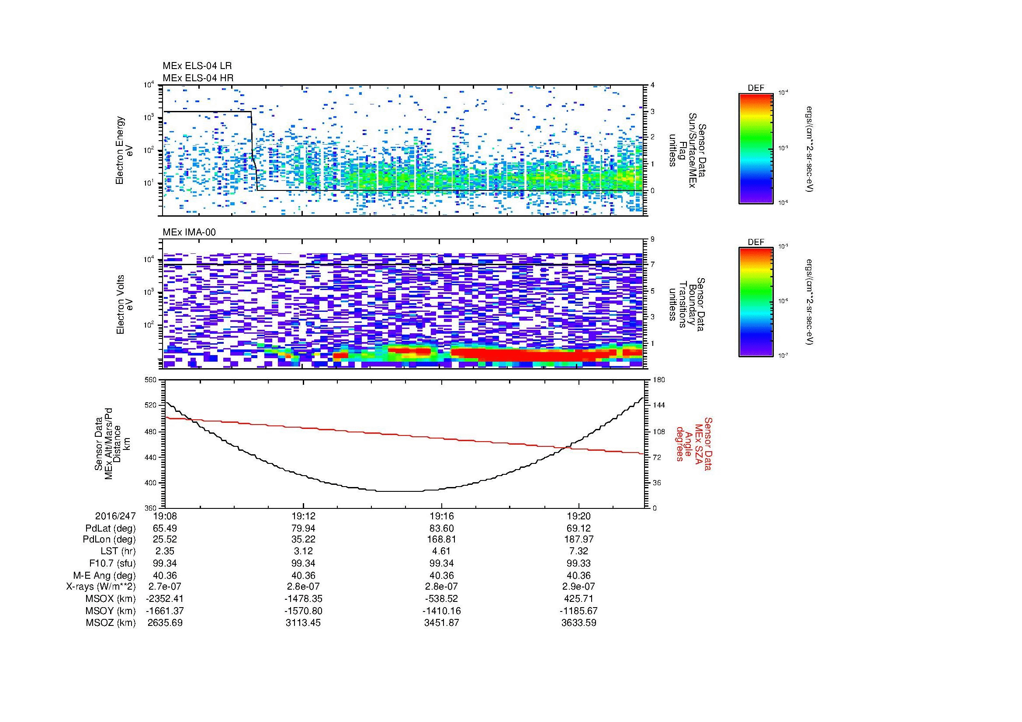This screenshot has height=722, width=1022.
Task: Click the MSOY (km) row label
Action: (111, 611)
